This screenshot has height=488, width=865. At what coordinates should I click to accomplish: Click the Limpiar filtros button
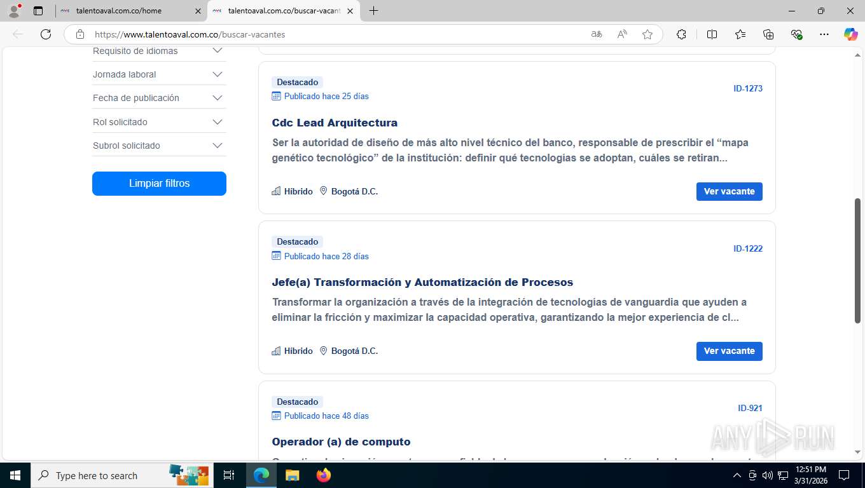(159, 183)
